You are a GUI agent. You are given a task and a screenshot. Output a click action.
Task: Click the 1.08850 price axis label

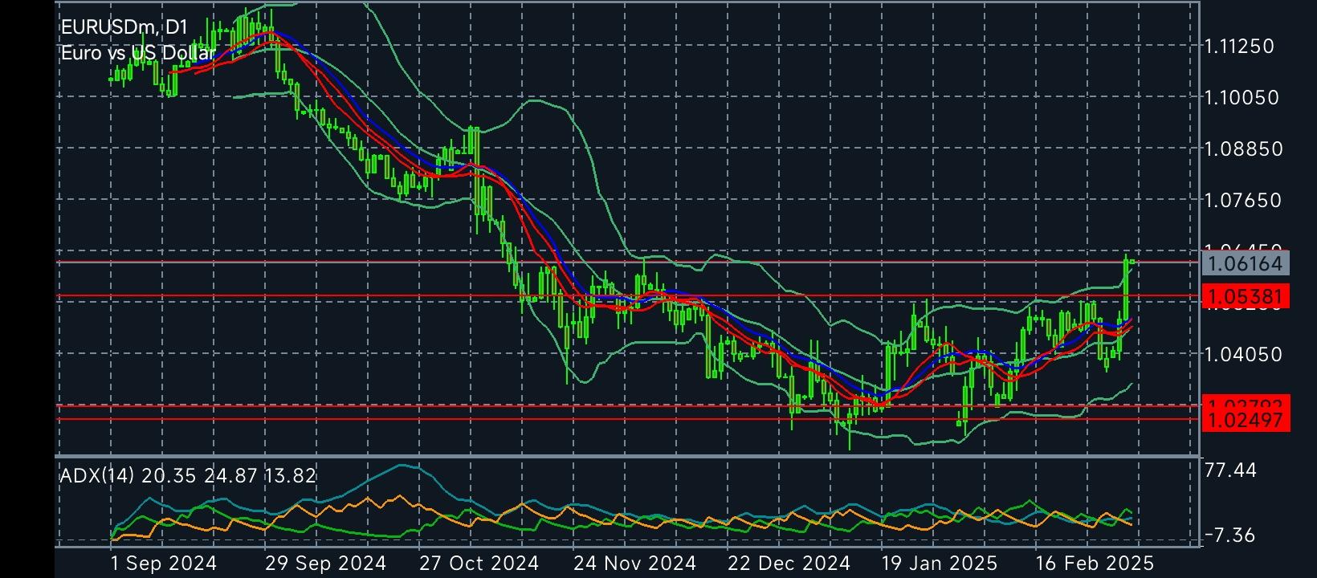pyautogui.click(x=1244, y=149)
